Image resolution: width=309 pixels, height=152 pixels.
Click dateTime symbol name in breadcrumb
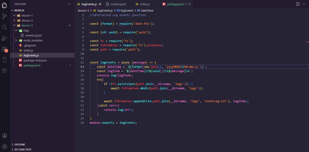pos(147,11)
